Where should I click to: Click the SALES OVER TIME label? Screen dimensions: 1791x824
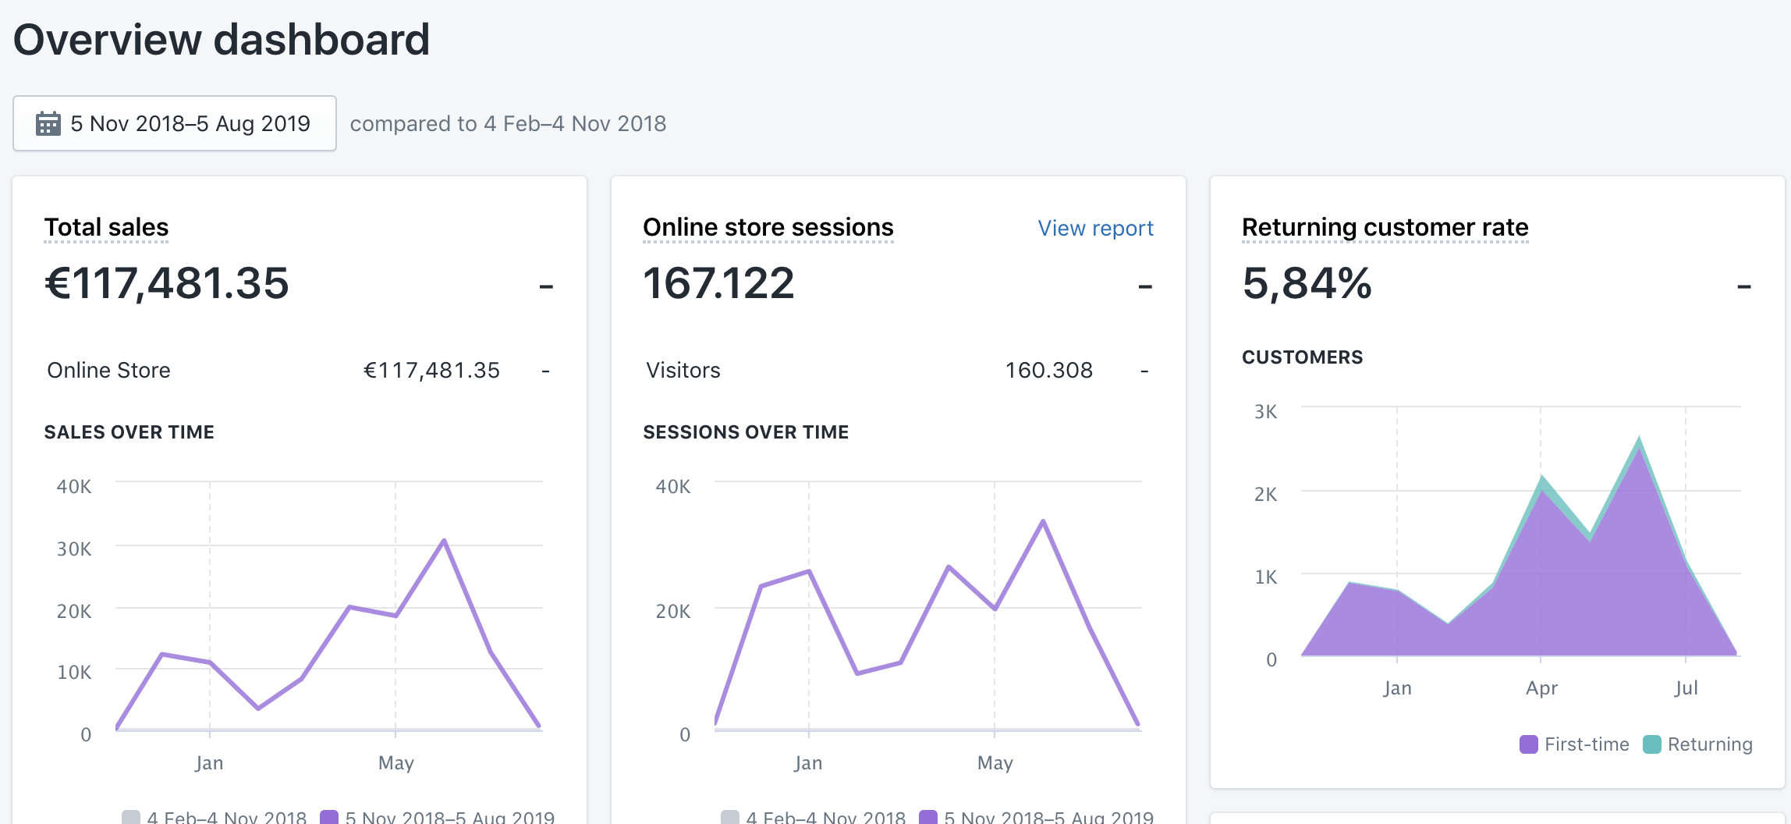click(x=129, y=432)
